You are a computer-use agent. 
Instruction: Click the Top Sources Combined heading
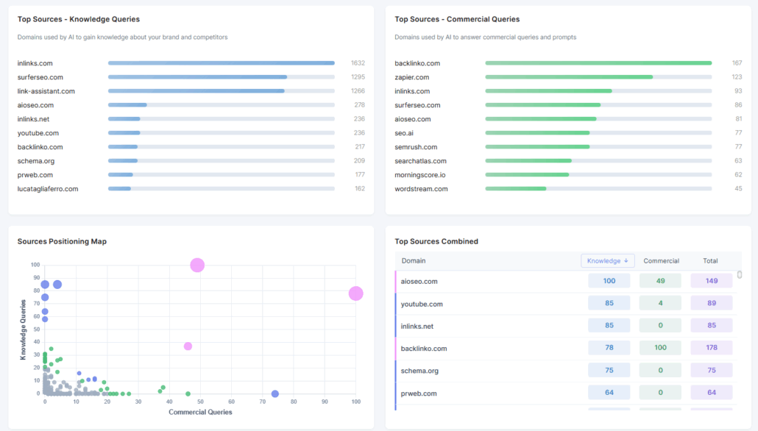(436, 241)
